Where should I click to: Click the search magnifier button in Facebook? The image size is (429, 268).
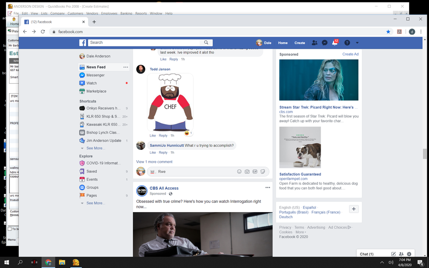click(206, 43)
